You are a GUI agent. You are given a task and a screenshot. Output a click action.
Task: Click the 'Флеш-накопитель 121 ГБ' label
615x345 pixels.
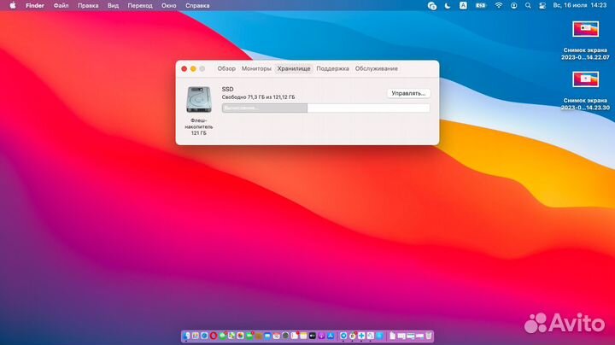pyautogui.click(x=199, y=126)
